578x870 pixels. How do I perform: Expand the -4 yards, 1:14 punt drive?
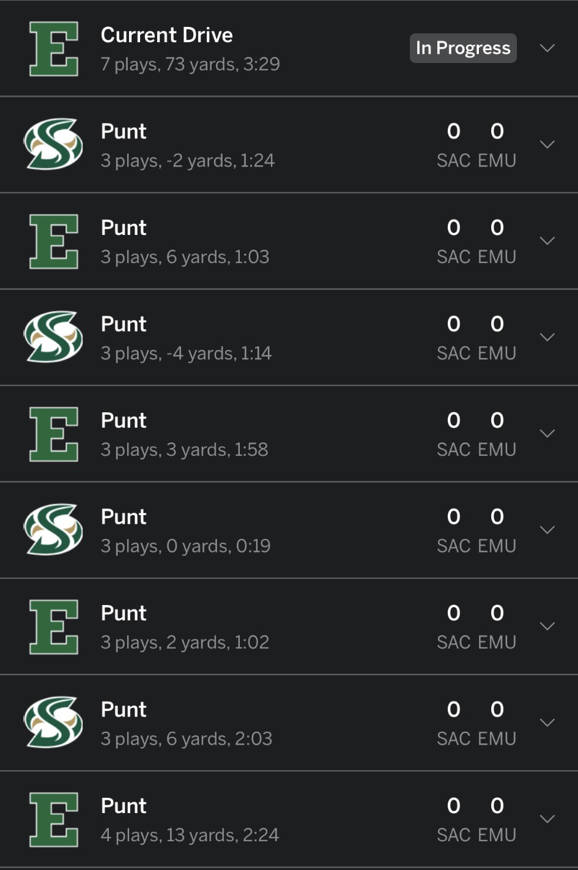547,337
